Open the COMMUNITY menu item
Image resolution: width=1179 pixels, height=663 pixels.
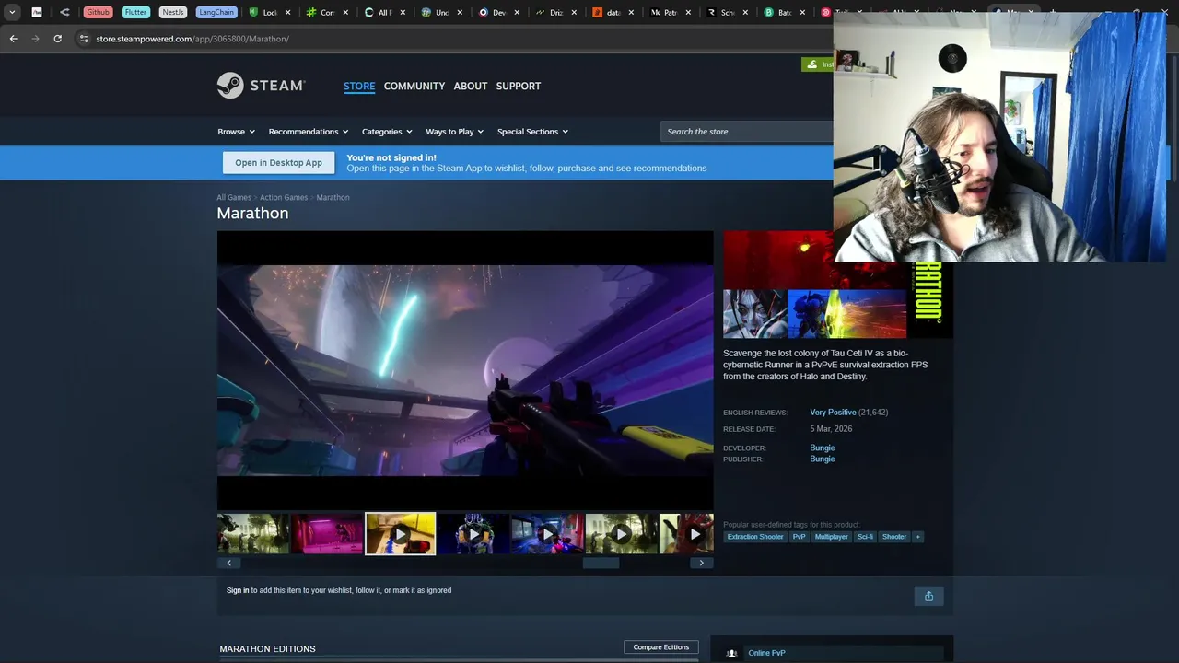pos(414,86)
